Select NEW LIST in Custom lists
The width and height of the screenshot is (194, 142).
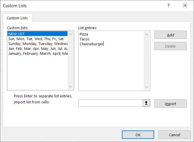point(37,34)
